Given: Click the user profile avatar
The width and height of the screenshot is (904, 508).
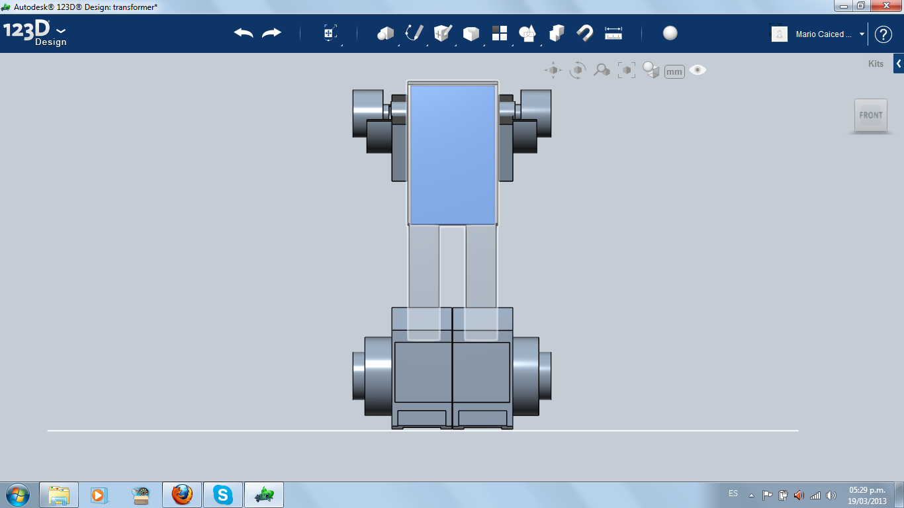Looking at the screenshot, I should [780, 34].
